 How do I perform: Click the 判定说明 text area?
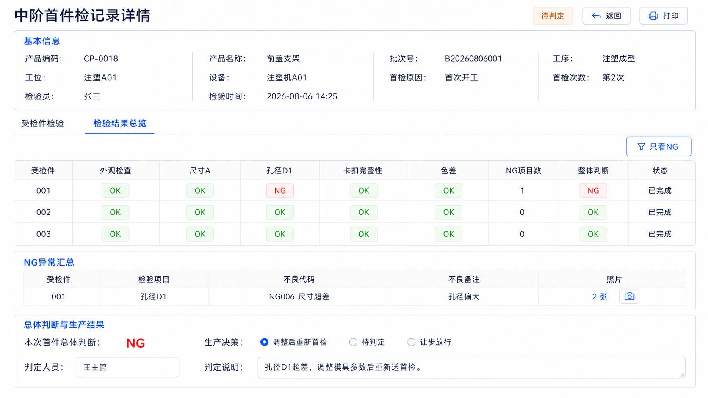[471, 368]
